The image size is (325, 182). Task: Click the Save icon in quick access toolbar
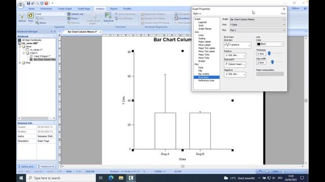28,3
